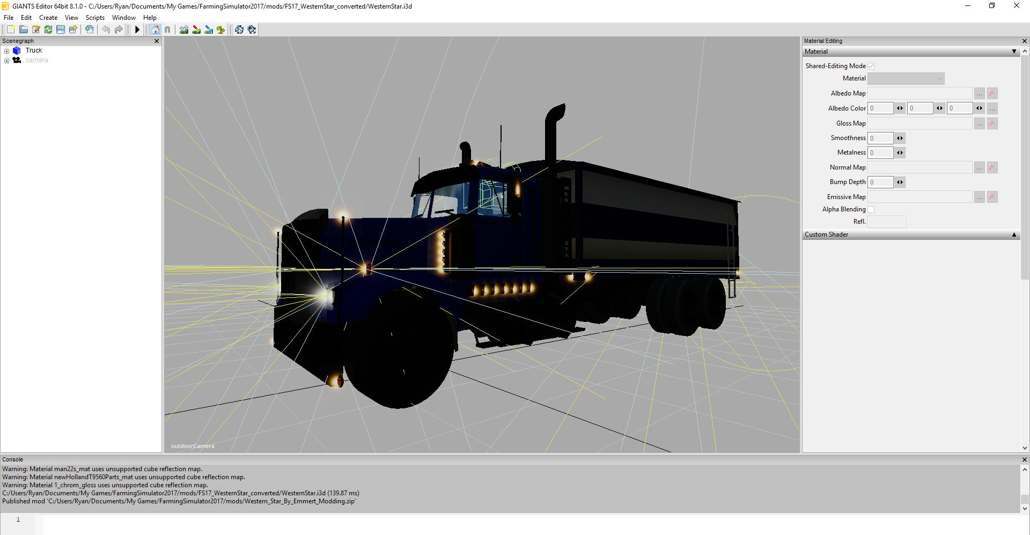The image size is (1030, 535).
Task: Select the terrain foliage paint icon
Action: 221,30
